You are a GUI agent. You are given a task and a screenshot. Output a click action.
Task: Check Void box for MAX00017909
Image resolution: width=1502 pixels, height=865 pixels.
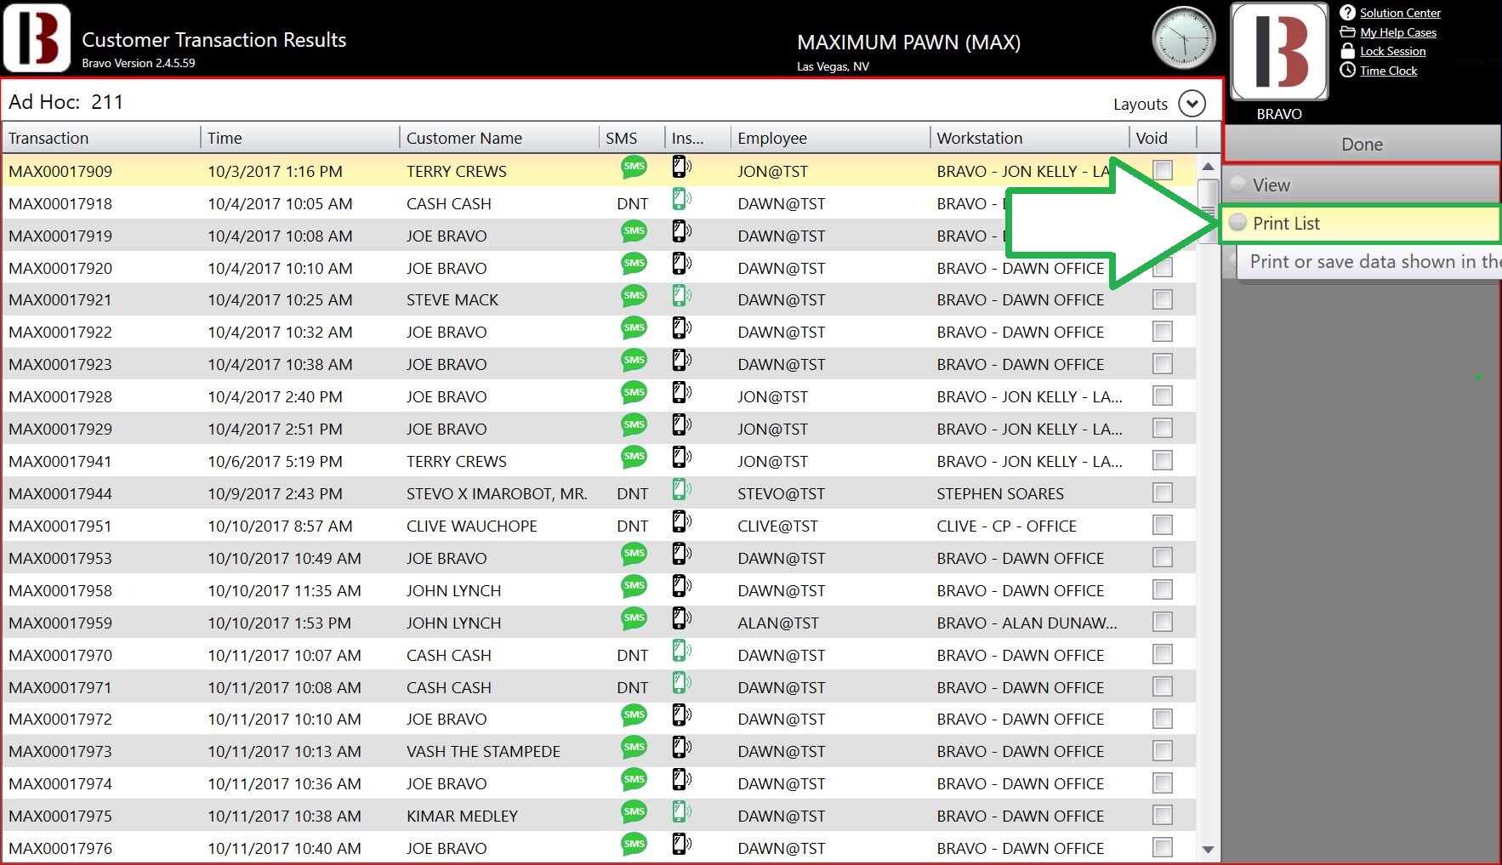pyautogui.click(x=1163, y=170)
